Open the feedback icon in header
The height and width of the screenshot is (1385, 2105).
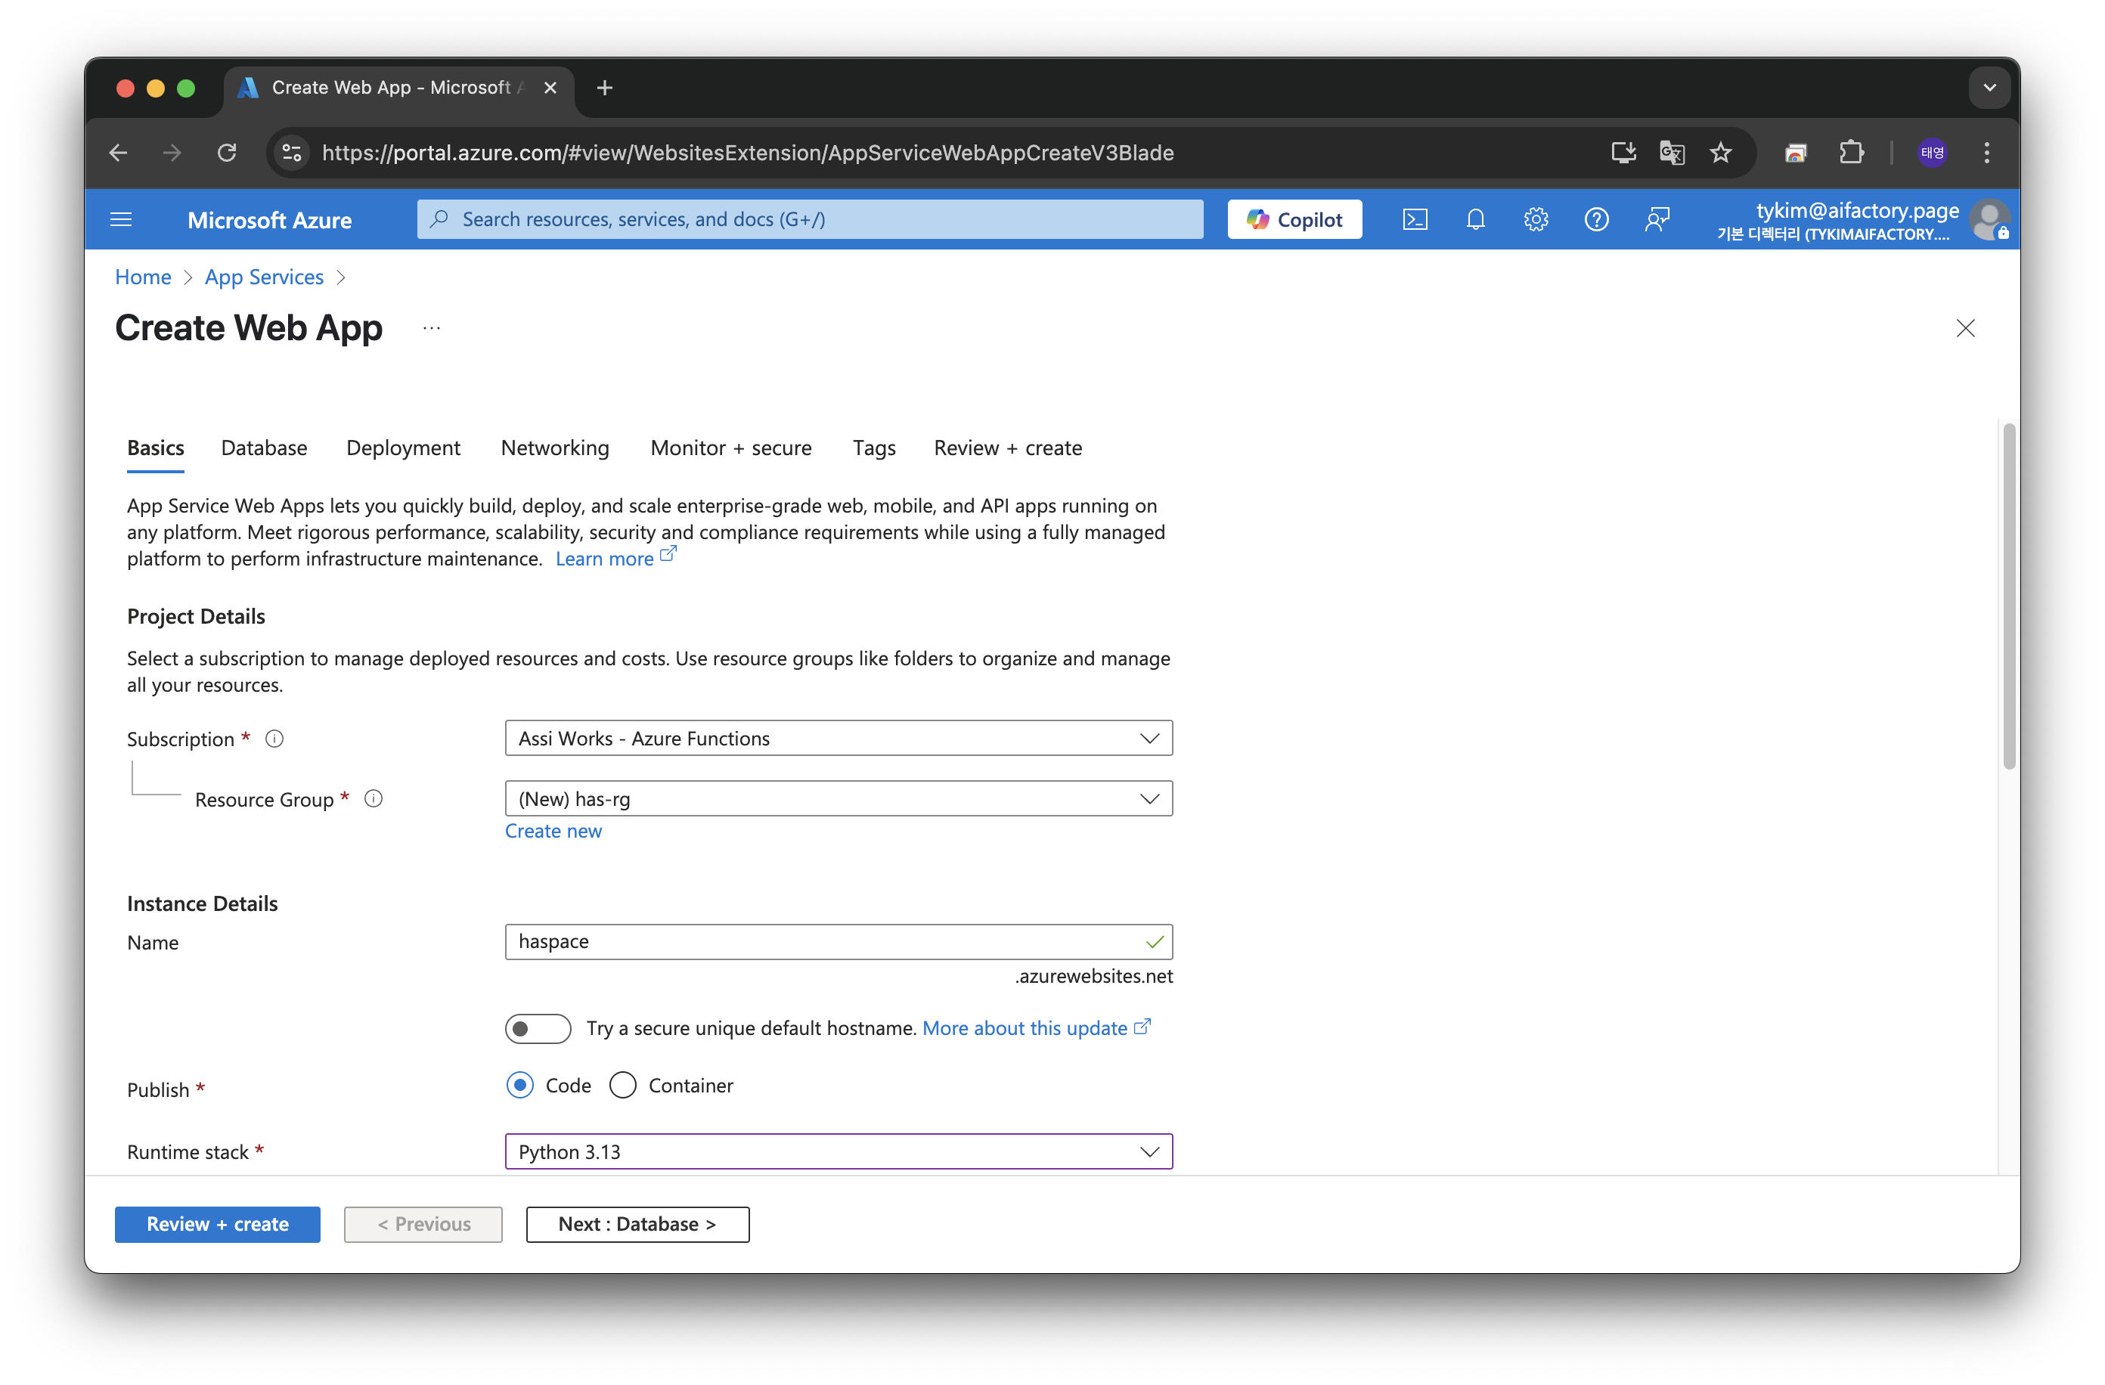coord(1657,219)
